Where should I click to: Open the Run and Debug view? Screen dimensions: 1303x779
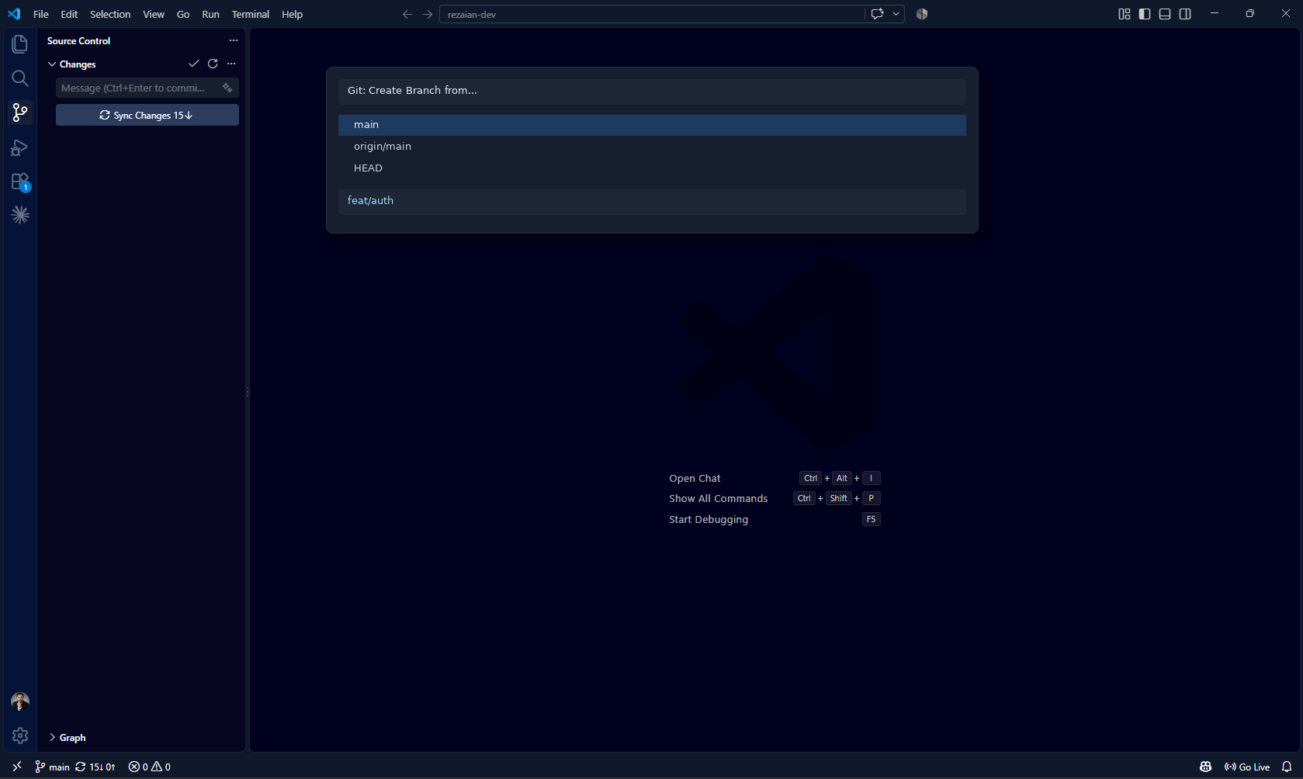[x=20, y=147]
